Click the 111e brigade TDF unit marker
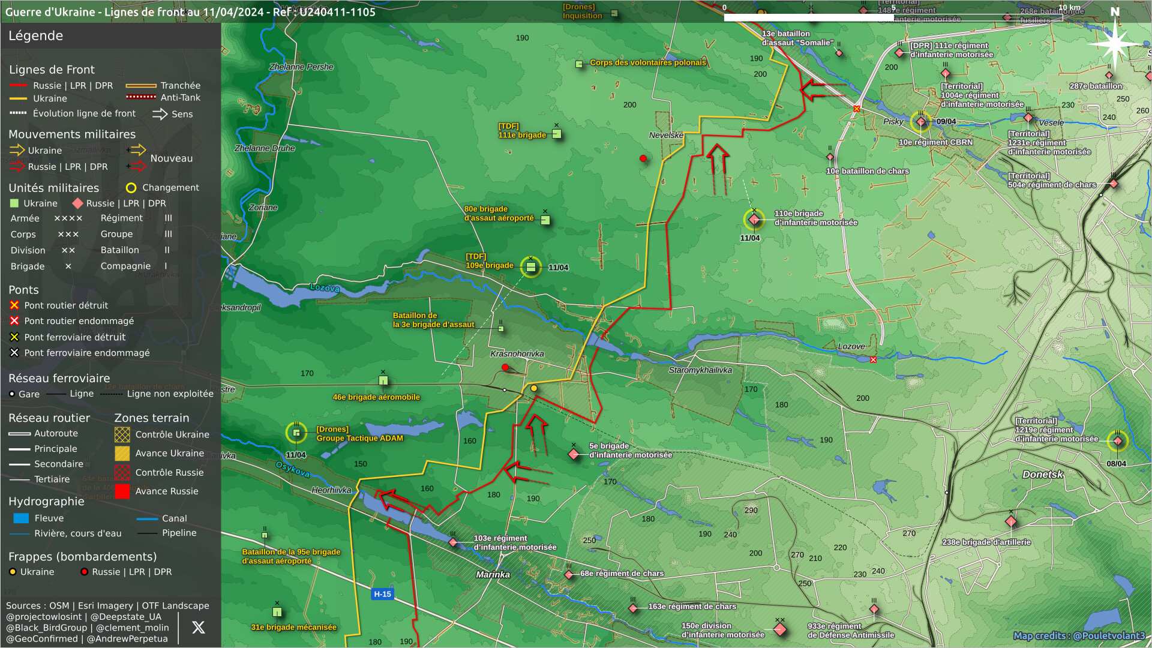 (557, 134)
